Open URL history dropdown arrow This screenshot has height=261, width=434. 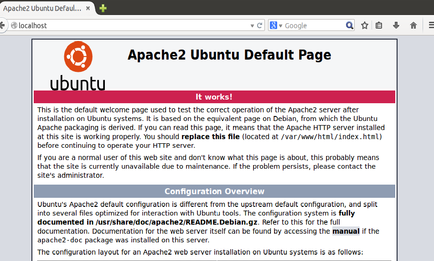coord(252,26)
